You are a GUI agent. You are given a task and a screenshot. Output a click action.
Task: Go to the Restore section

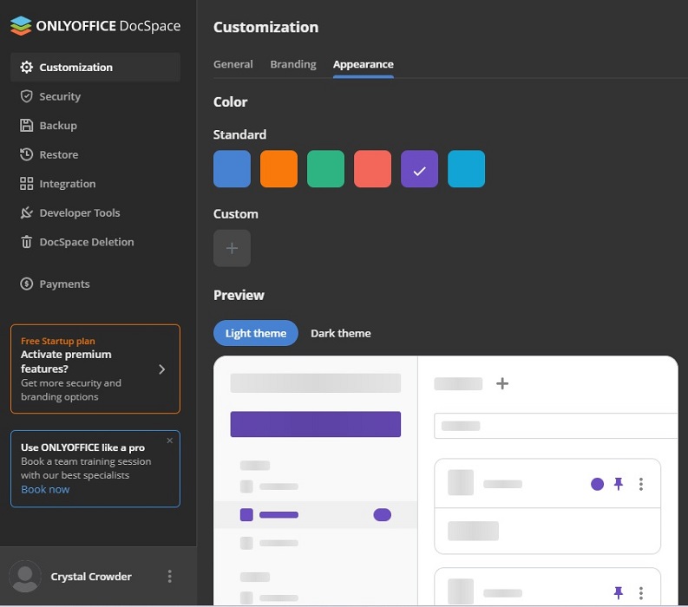point(95,154)
